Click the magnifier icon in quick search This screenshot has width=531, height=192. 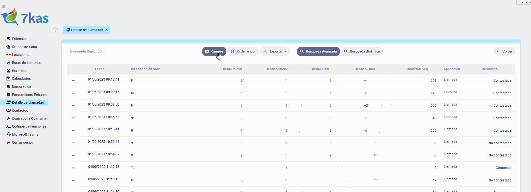[100, 51]
